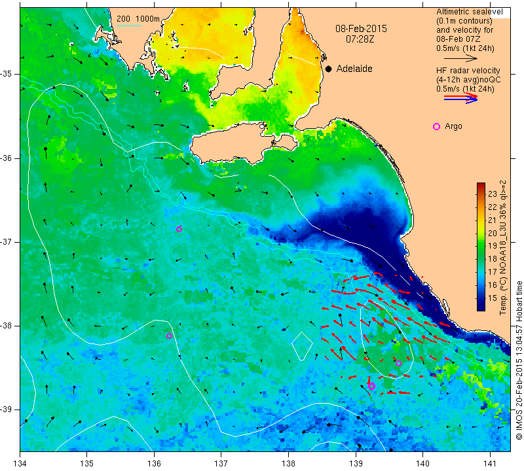Viewport: 524px width, 471px height.
Task: Click the date label 08-Feb-2015
Action: 361,29
